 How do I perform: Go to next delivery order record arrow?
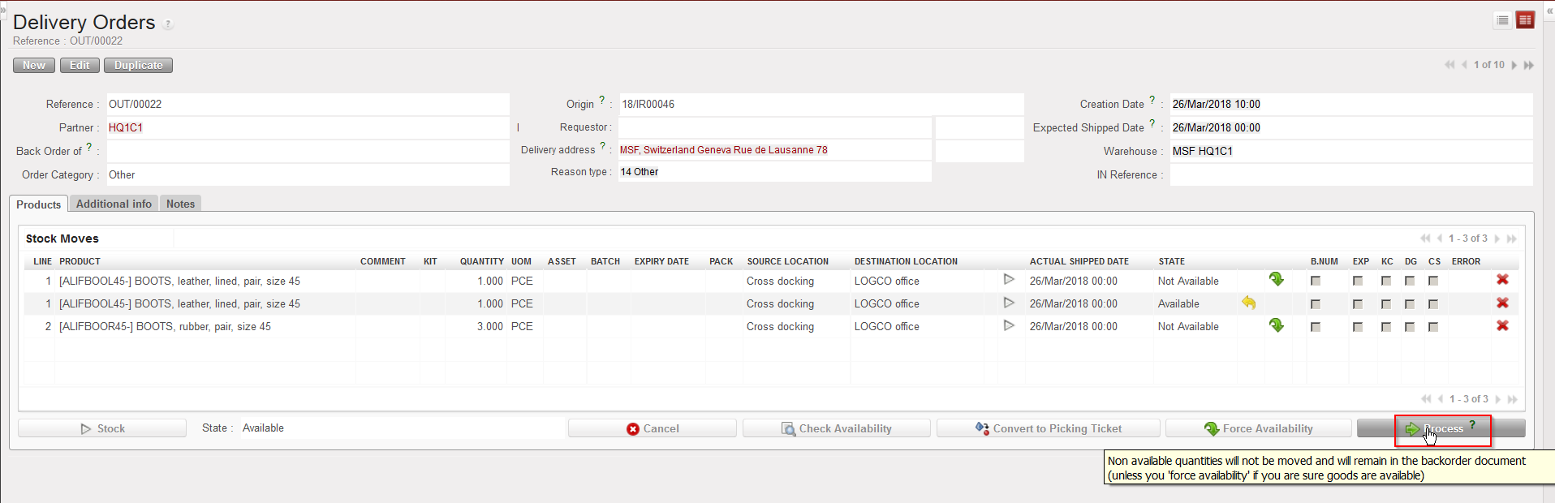tap(1514, 65)
